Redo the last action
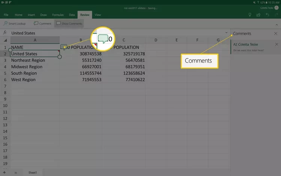281x176 pixels. pos(276,15)
